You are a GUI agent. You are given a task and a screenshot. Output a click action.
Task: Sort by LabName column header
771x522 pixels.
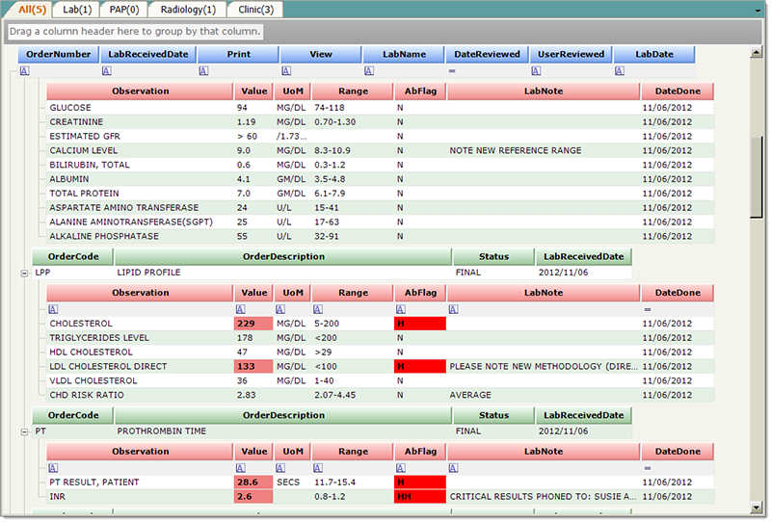coord(404,54)
